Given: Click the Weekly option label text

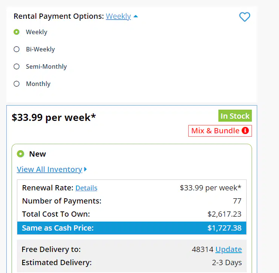Looking at the screenshot, I should 37,32.
